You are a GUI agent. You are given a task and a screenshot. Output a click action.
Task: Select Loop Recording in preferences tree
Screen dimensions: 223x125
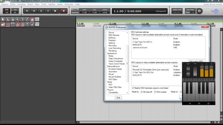[x=115, y=48]
